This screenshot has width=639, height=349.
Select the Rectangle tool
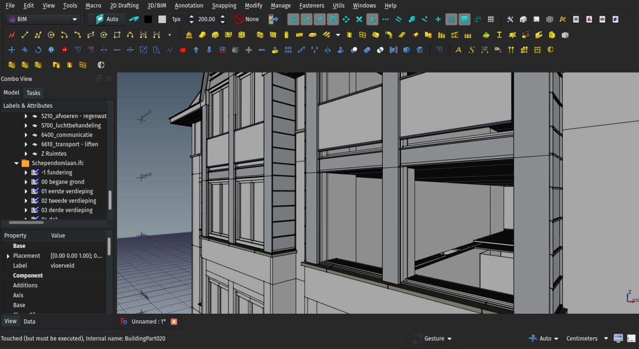[x=117, y=35]
